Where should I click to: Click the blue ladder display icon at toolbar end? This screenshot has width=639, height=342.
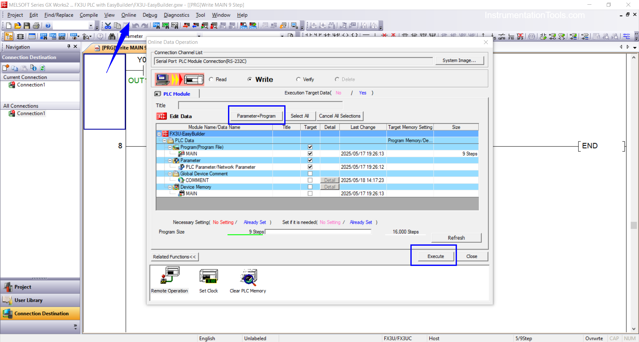coord(626,36)
